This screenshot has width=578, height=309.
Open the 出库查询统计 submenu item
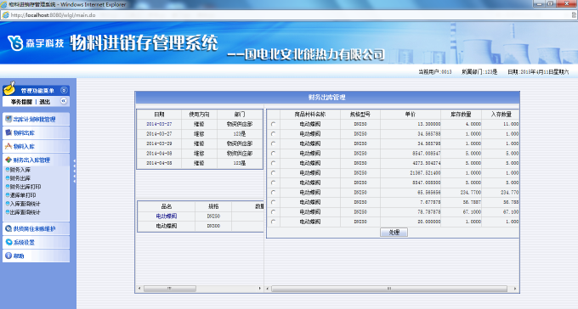point(25,212)
